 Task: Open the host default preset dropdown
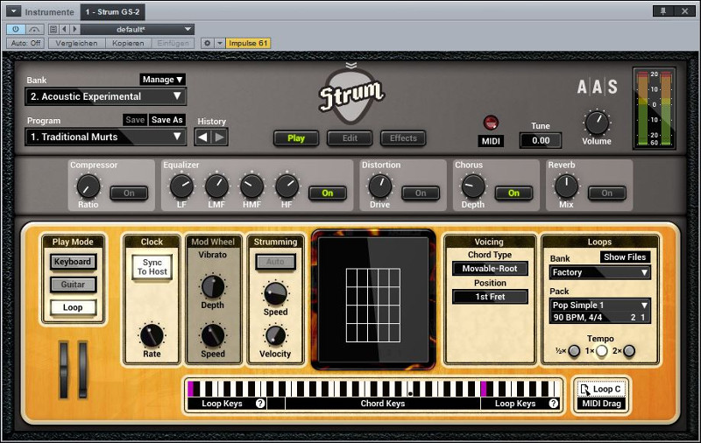point(138,30)
